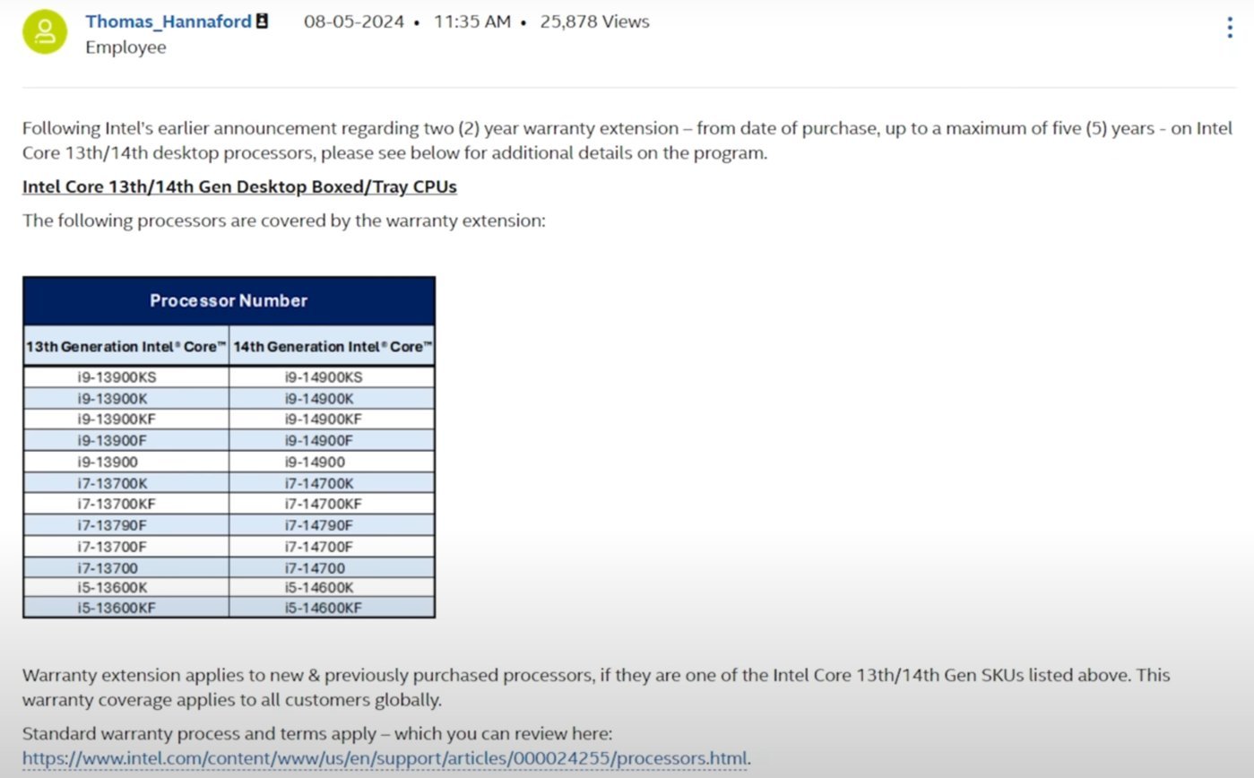Image resolution: width=1254 pixels, height=778 pixels.
Task: Select the i5-13600KF table cell
Action: click(126, 608)
